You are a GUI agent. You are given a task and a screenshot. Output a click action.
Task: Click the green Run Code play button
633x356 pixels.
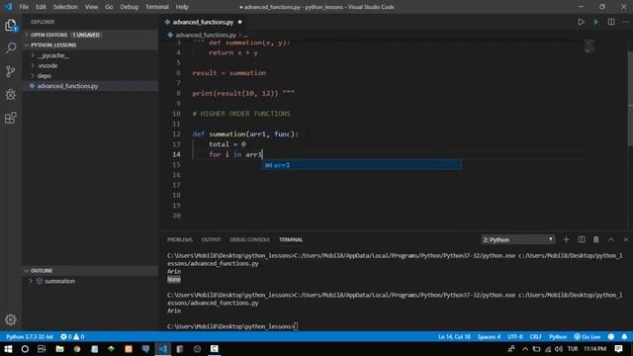click(x=595, y=22)
